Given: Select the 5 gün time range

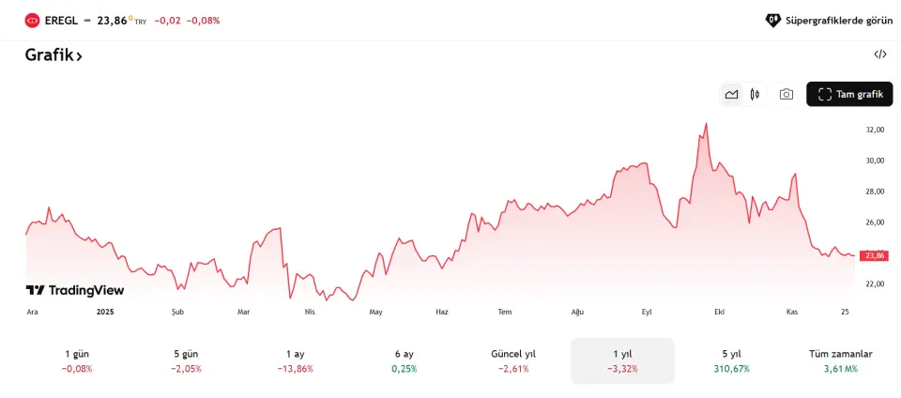Looking at the screenshot, I should (186, 360).
